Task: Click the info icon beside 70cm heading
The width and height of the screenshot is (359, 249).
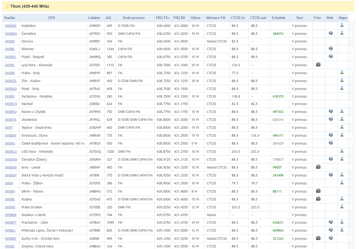Action: (x=8, y=6)
